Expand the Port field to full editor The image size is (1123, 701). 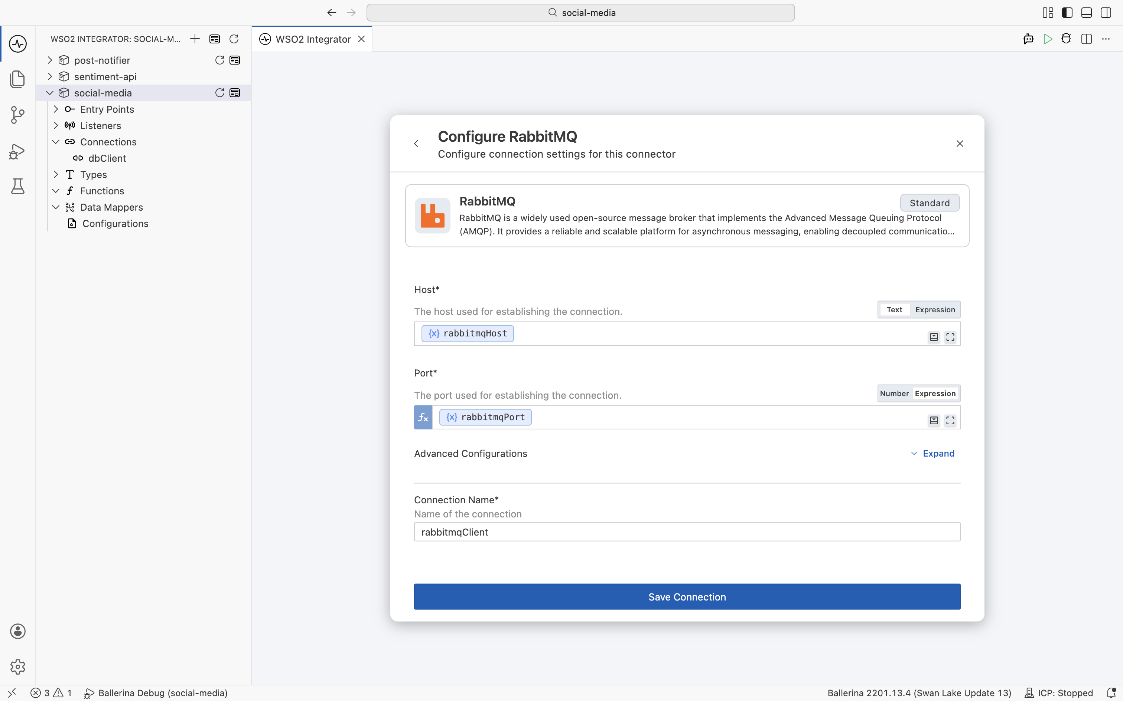[x=950, y=421]
